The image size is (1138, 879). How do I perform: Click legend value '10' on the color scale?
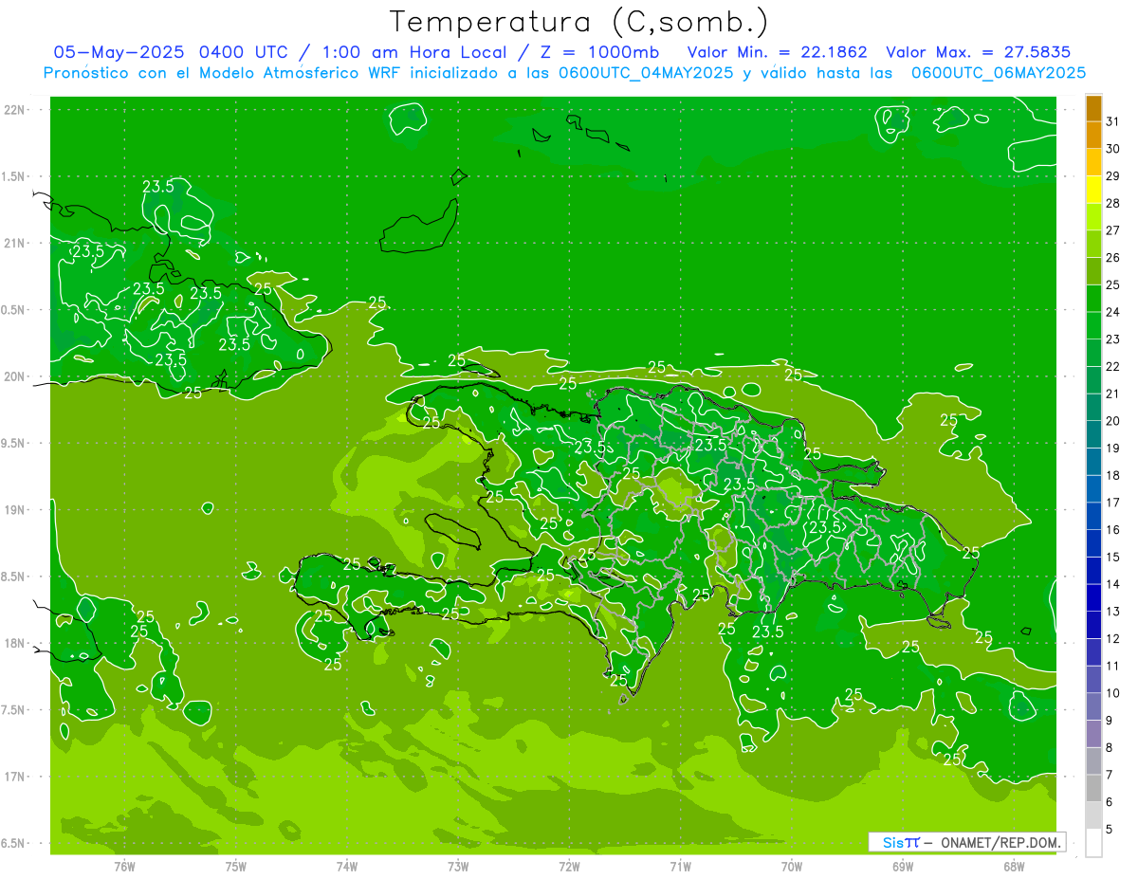click(x=1113, y=693)
